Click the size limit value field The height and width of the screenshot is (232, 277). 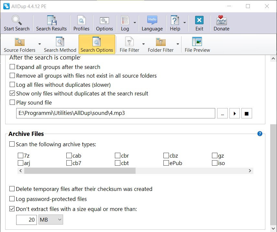[x=27, y=220]
